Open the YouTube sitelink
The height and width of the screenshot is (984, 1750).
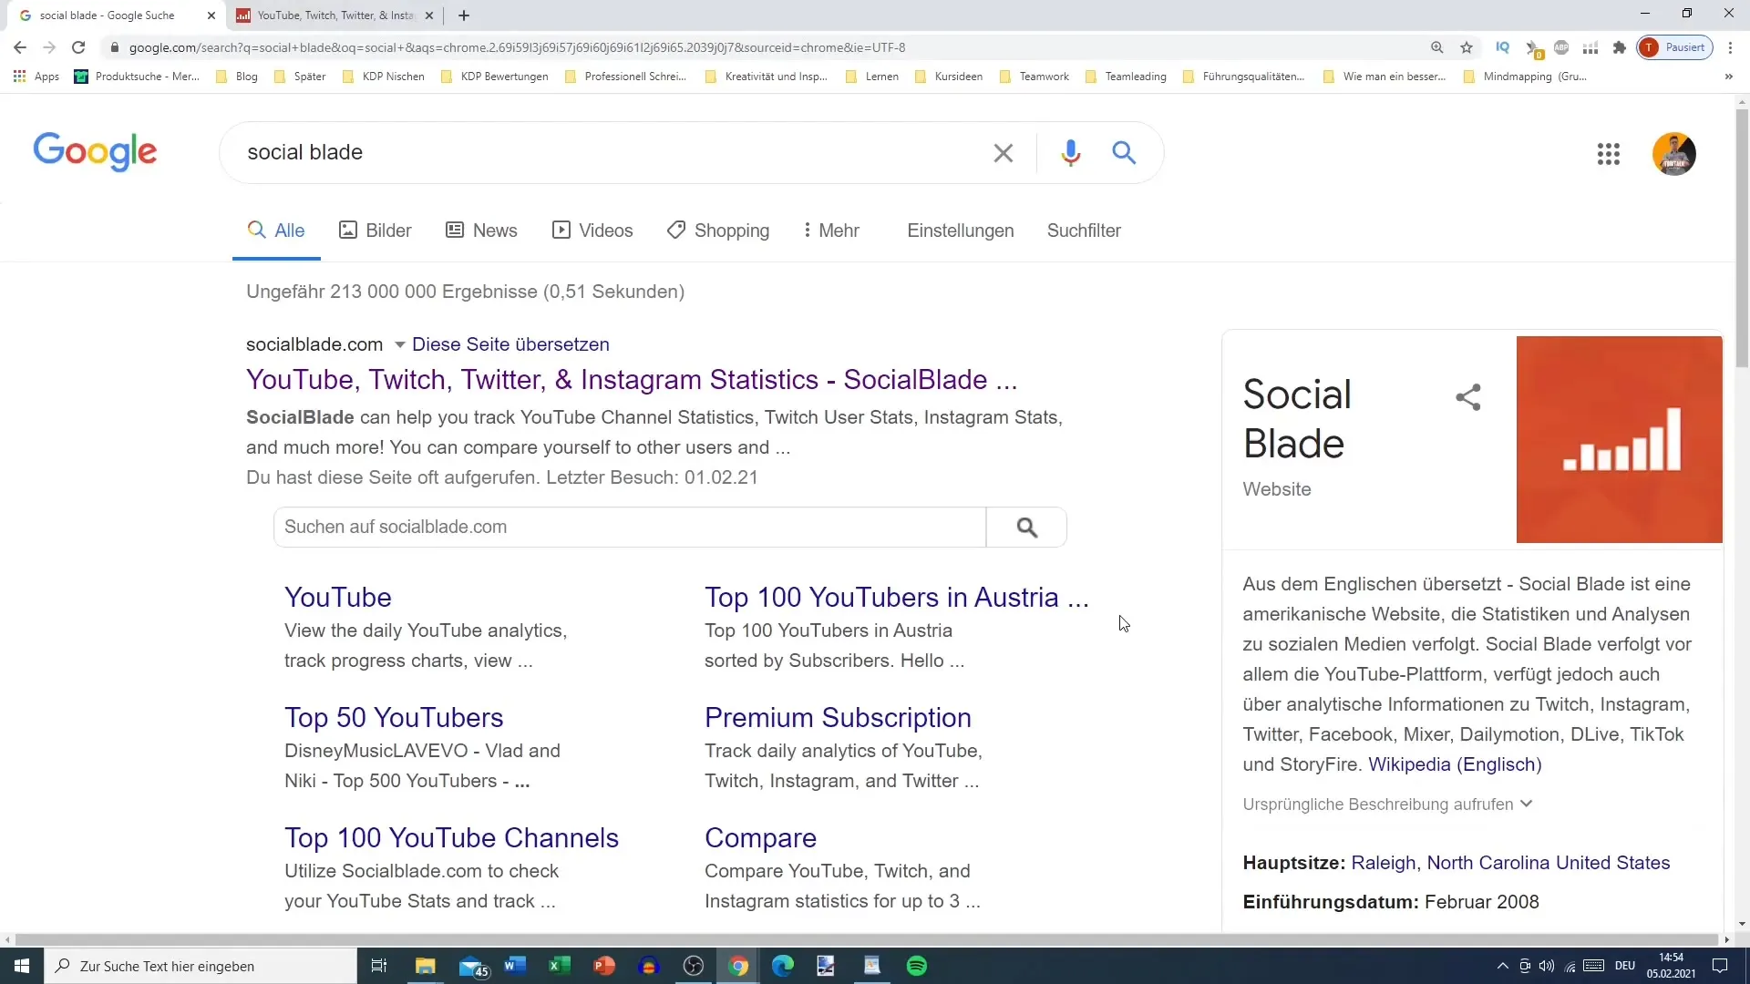pyautogui.click(x=338, y=598)
